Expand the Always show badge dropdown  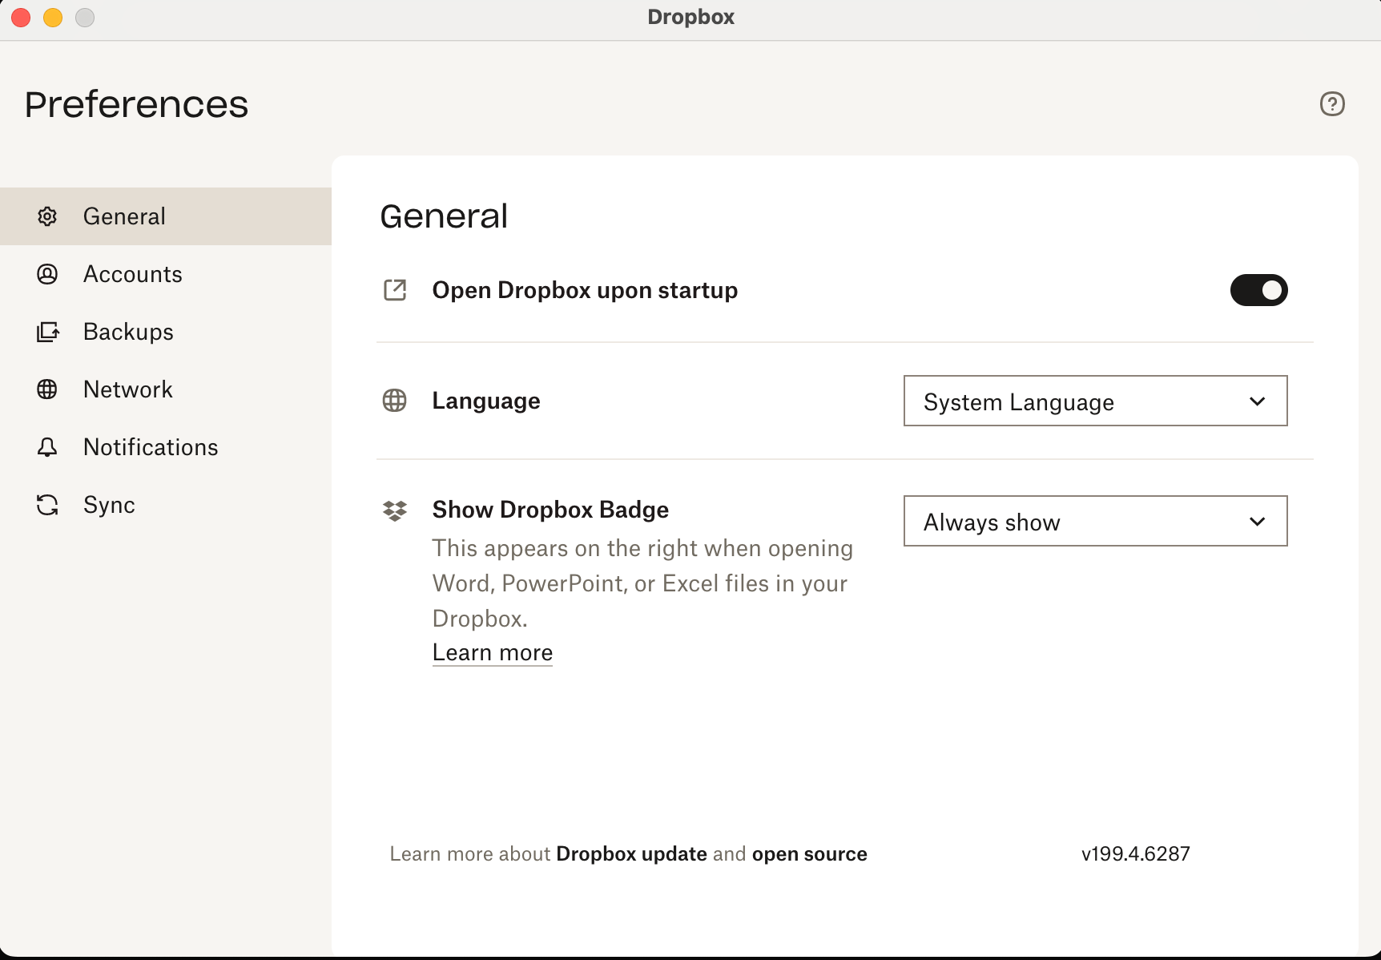(x=1095, y=521)
